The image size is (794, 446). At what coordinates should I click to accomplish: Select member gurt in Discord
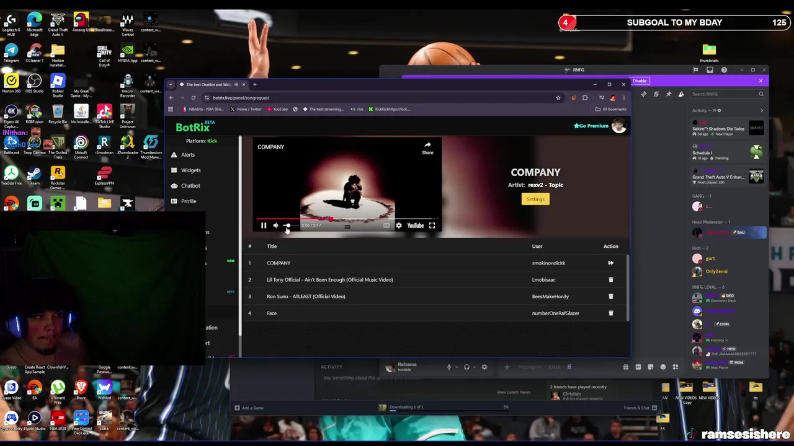pyautogui.click(x=710, y=259)
